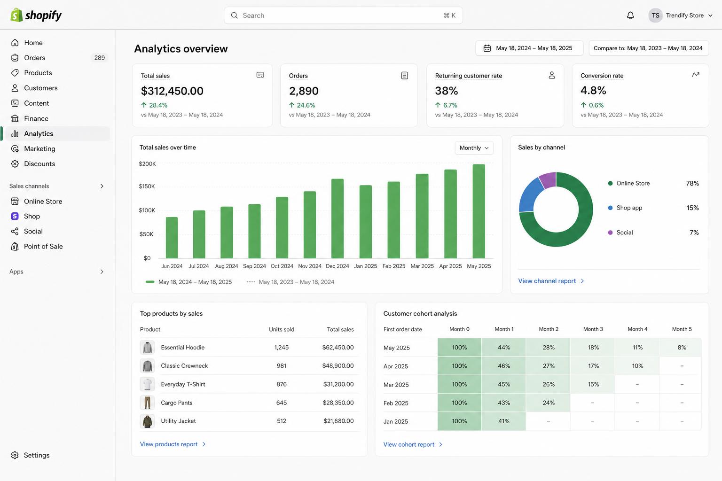Click the Home icon in sidebar
Viewport: 722px width, 481px height.
tap(15, 43)
